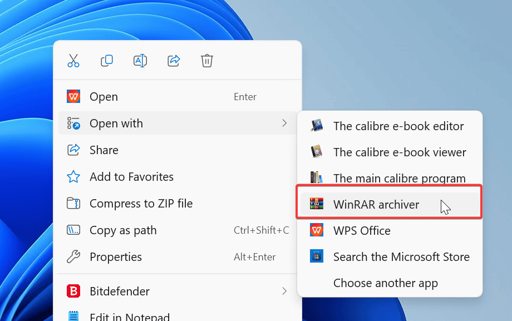Click the Properties wrench icon
The height and width of the screenshot is (321, 512).
click(x=73, y=257)
